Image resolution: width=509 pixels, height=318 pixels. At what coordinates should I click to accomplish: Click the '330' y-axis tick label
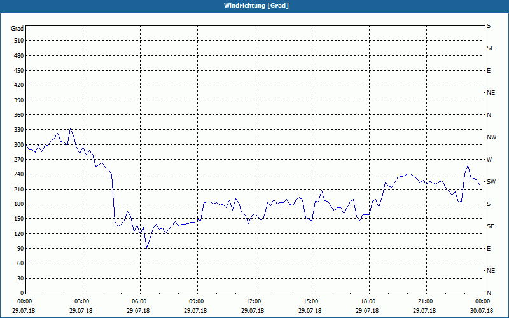coord(19,130)
